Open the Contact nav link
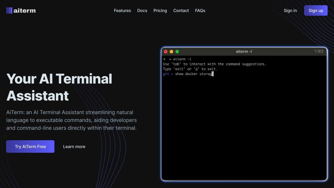This screenshot has height=188, width=334. [x=181, y=10]
